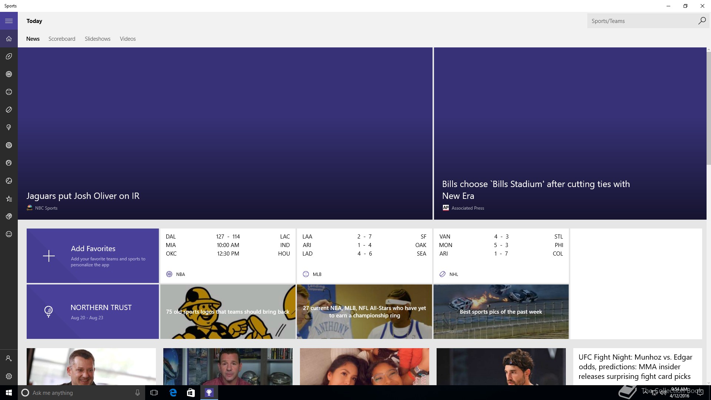Image resolution: width=711 pixels, height=400 pixels.
Task: Open the racing speedometer sidebar section
Action: (x=9, y=163)
